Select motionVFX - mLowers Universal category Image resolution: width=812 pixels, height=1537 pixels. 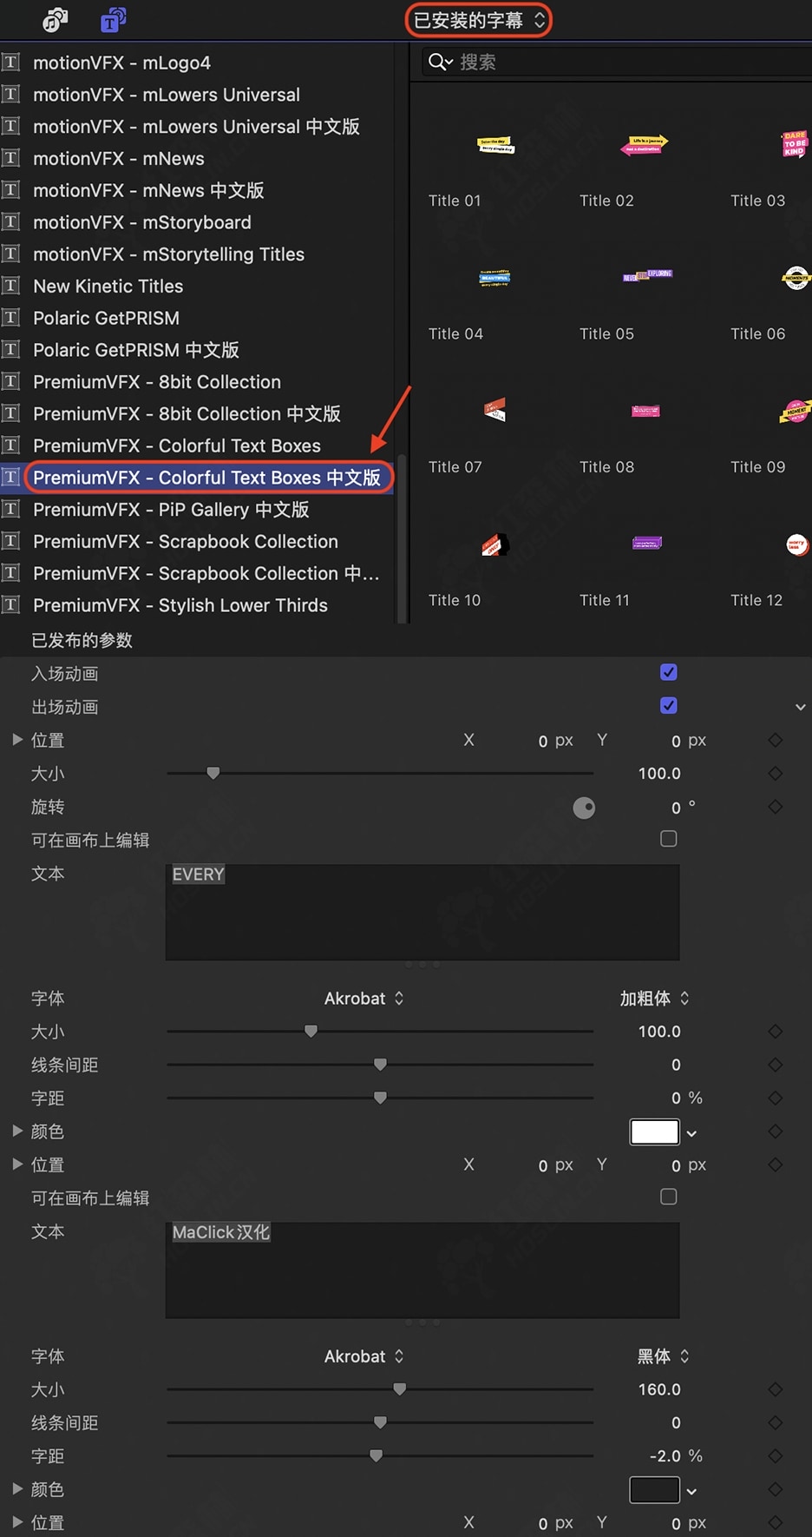tap(167, 95)
